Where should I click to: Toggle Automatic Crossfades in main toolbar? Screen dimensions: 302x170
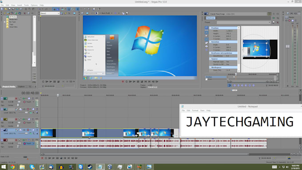(58, 9)
